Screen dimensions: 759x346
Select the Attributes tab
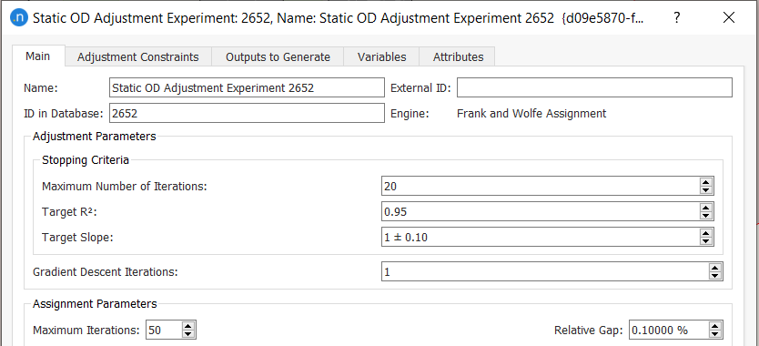[458, 56]
